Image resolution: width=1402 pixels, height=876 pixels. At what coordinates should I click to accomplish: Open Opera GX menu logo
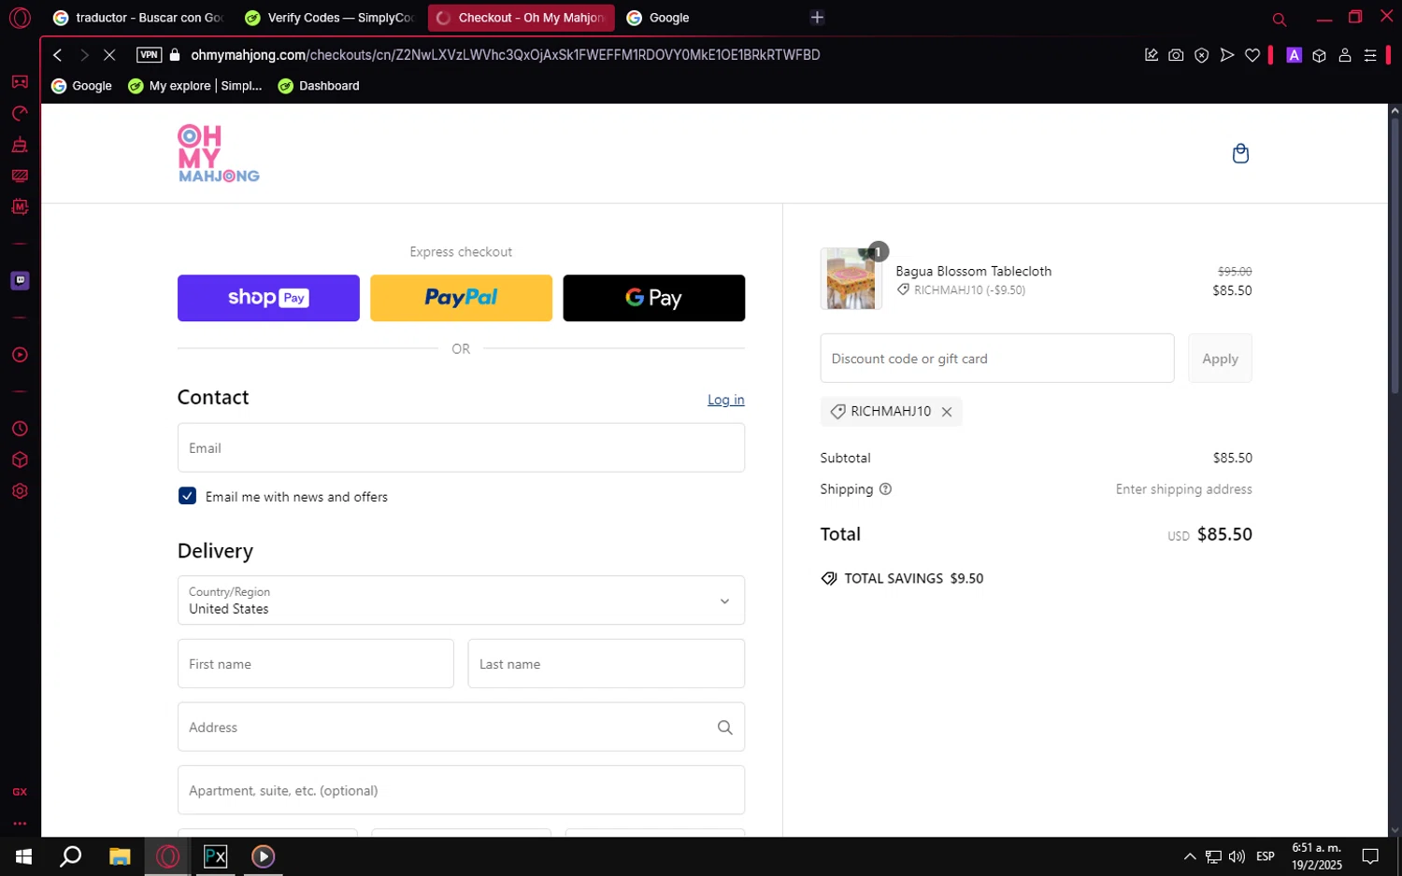click(20, 18)
